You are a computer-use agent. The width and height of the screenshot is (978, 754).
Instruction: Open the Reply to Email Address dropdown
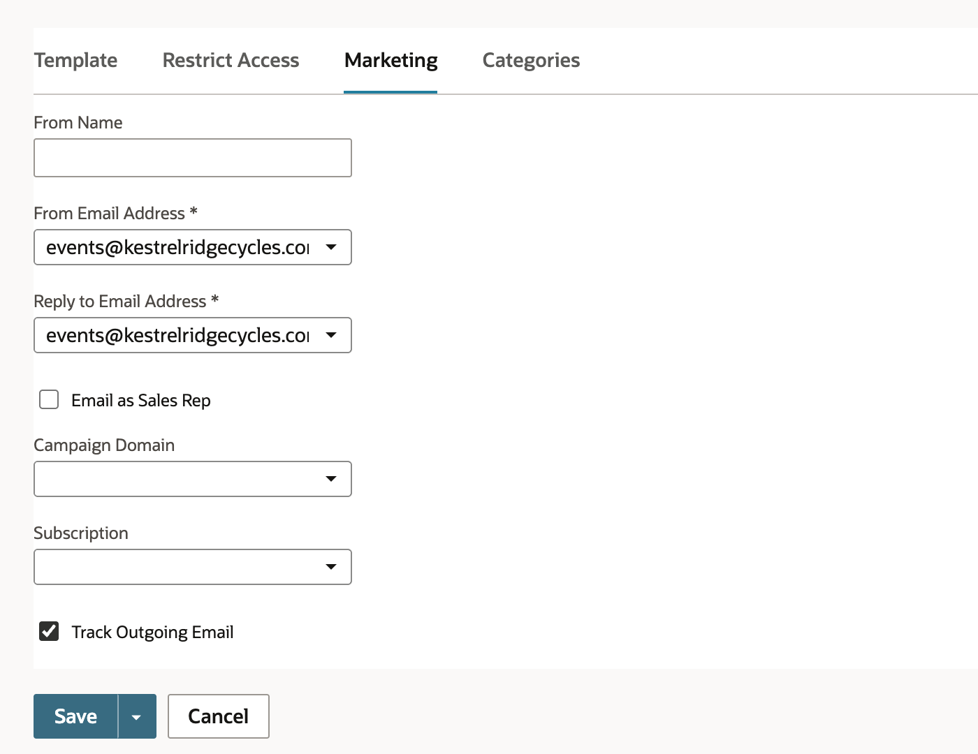pyautogui.click(x=193, y=335)
